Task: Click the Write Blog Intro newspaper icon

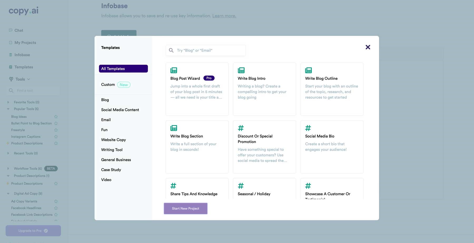Action: coord(241,70)
